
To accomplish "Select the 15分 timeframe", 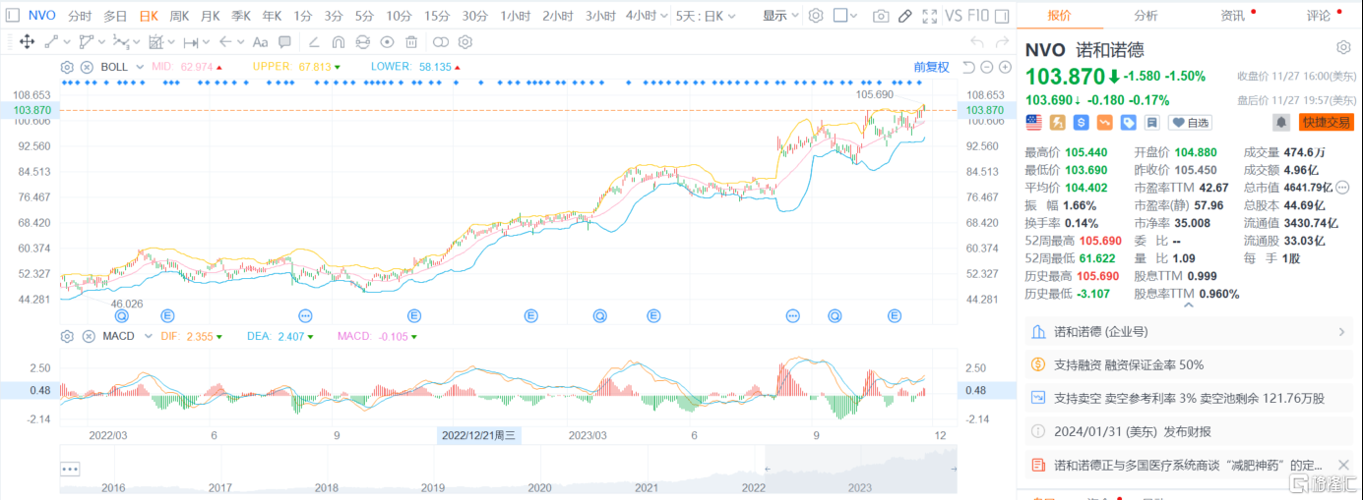I will coord(437,16).
